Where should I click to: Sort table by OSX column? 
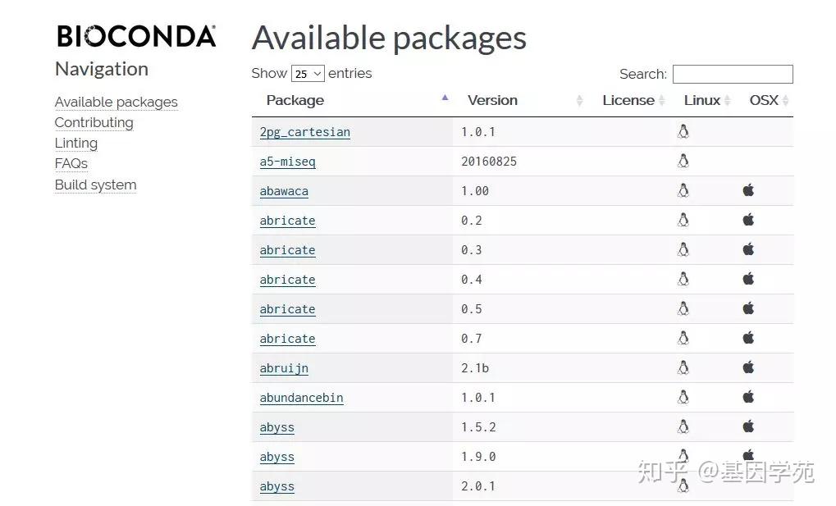coord(764,100)
